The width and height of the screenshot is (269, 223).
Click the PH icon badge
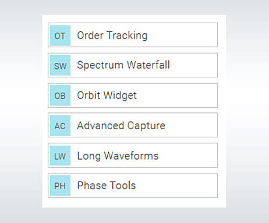(60, 186)
